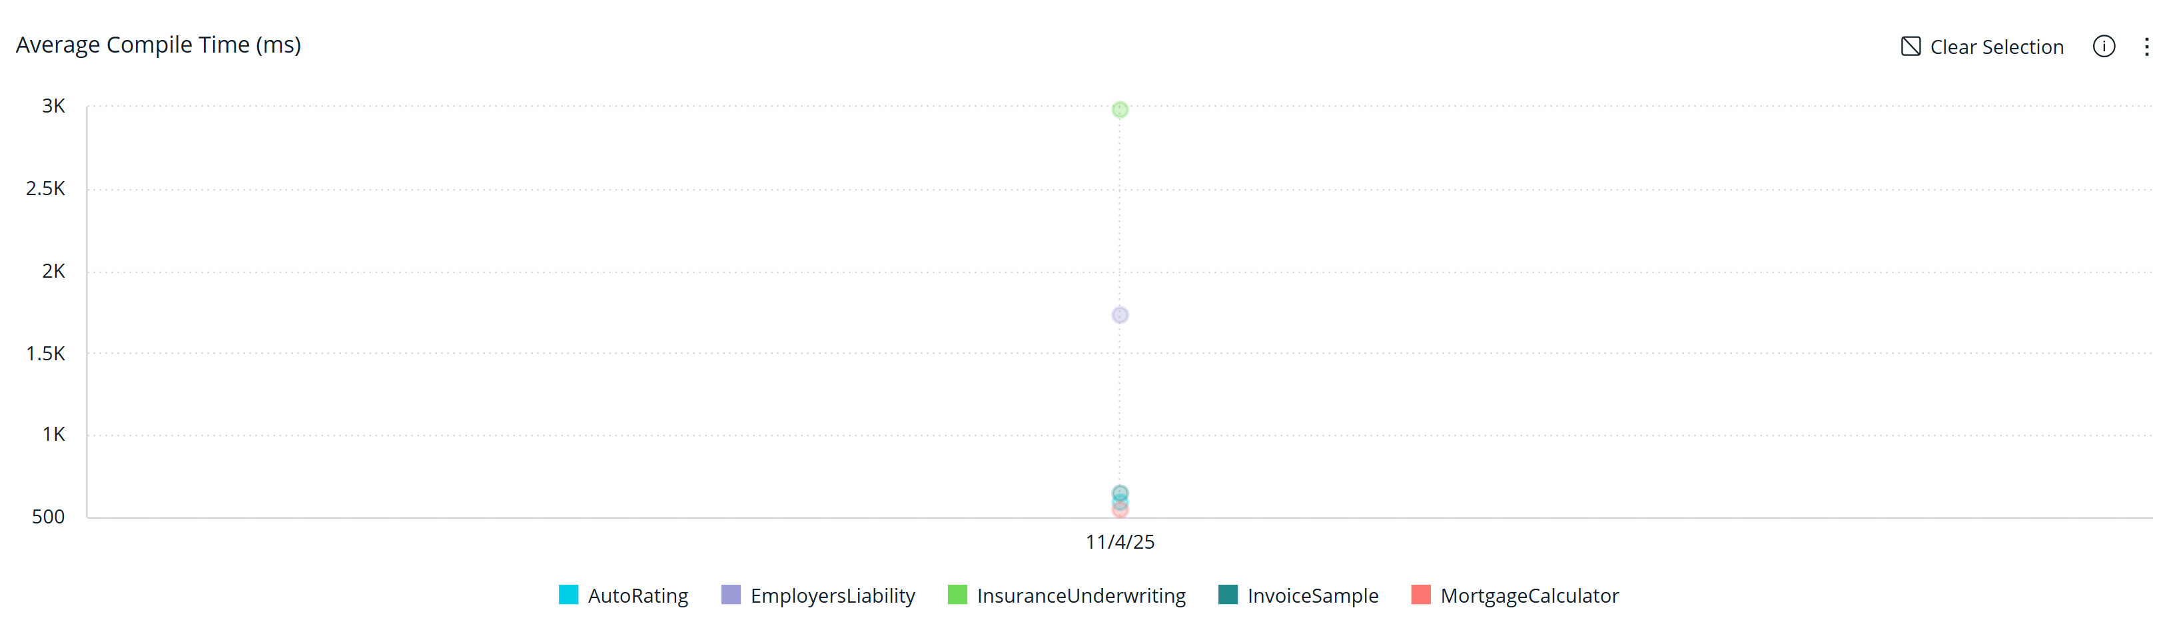Click the InvoiceSample teal legend swatch

(x=1228, y=595)
